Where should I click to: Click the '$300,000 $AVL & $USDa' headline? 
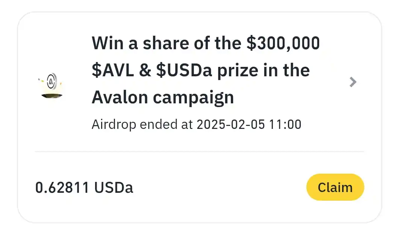pyautogui.click(x=206, y=70)
